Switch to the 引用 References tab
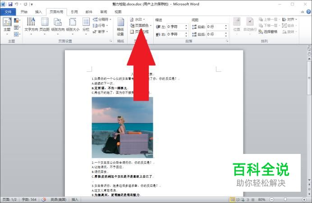Image resolution: width=312 pixels, height=203 pixels. click(74, 12)
